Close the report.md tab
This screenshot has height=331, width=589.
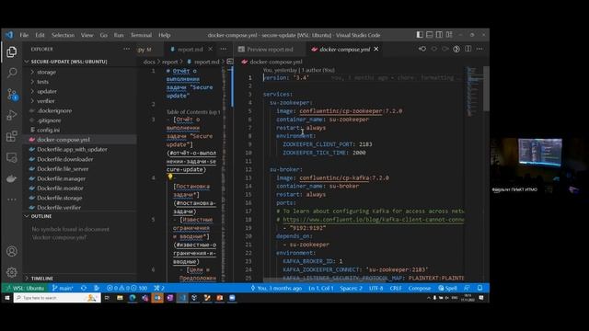[x=211, y=49]
